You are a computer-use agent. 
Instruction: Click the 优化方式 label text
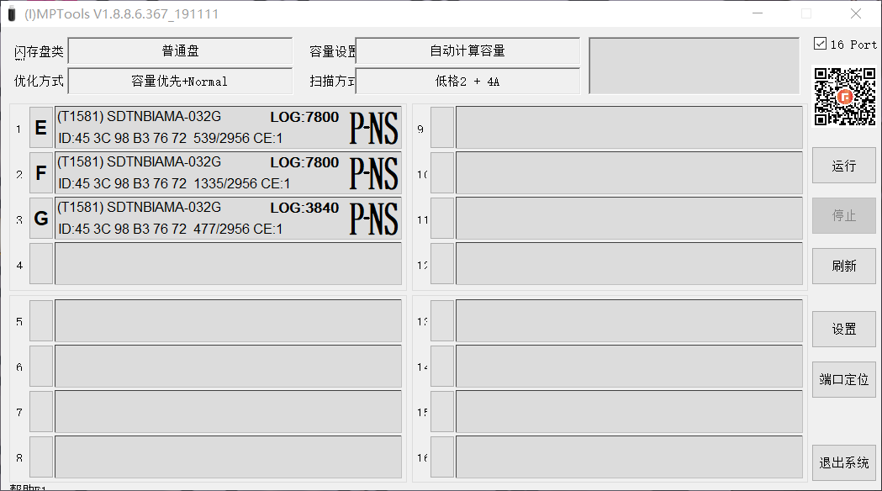39,81
